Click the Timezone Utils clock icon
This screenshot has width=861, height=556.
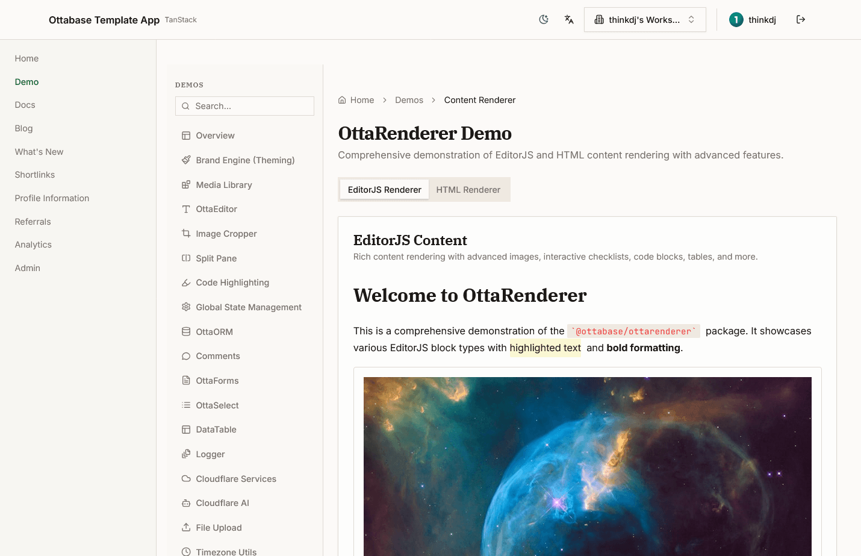[x=186, y=552]
